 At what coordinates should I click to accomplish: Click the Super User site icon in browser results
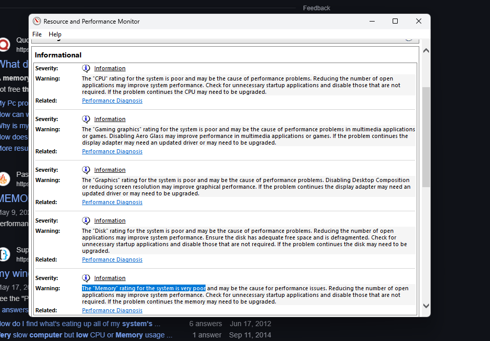point(5,254)
